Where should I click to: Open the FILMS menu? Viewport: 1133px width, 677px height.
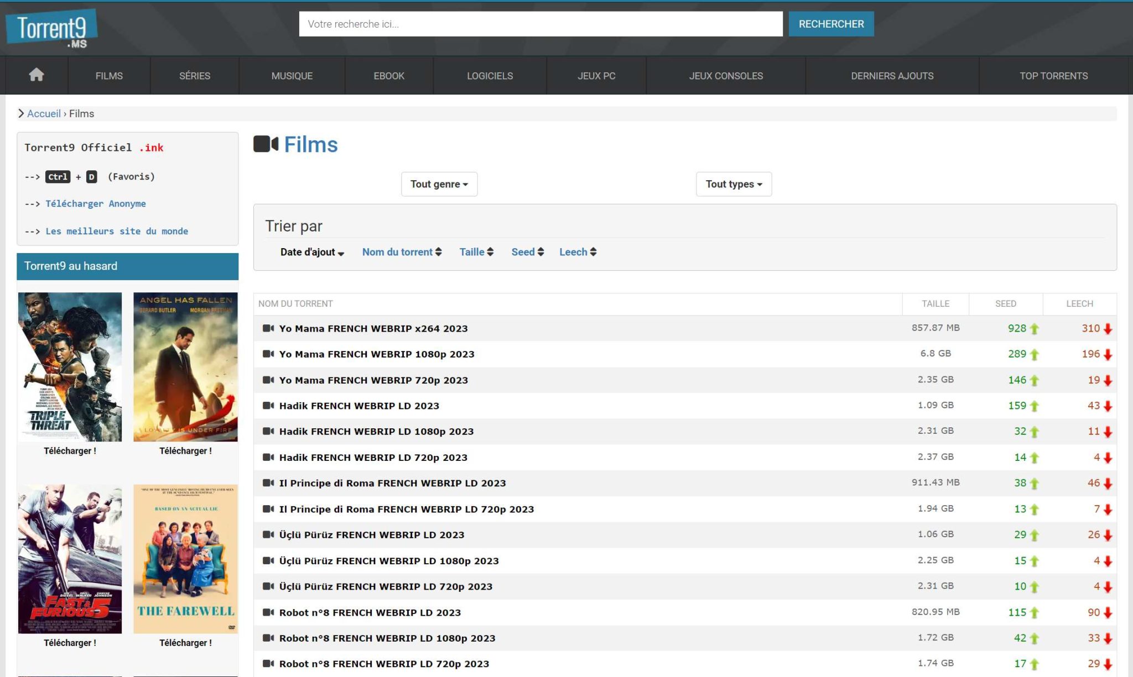pos(109,76)
